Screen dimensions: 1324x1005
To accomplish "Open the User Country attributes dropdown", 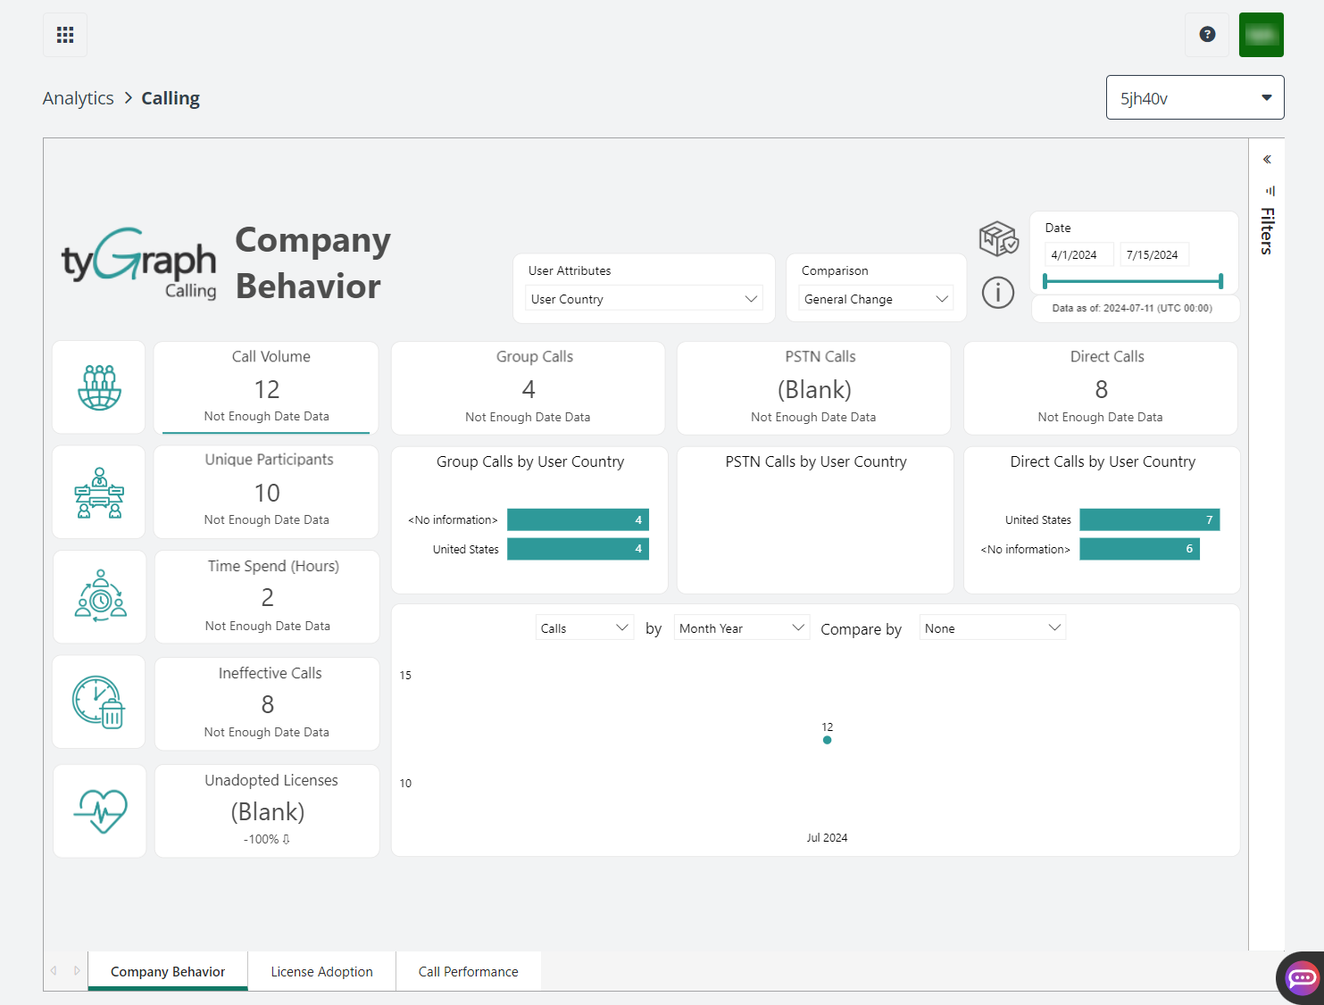I will [644, 299].
